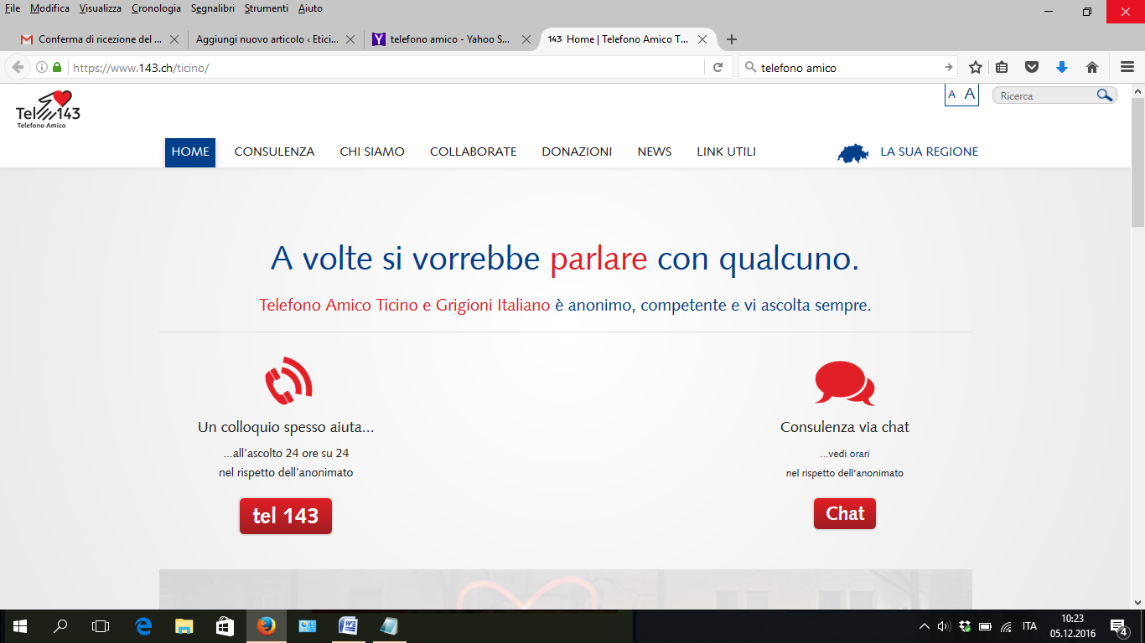Click the HOME navigation item
The width and height of the screenshot is (1145, 643).
point(190,152)
